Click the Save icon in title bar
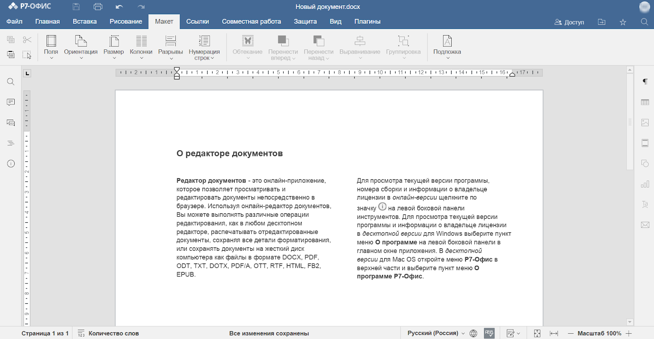654x339 pixels. point(76,7)
